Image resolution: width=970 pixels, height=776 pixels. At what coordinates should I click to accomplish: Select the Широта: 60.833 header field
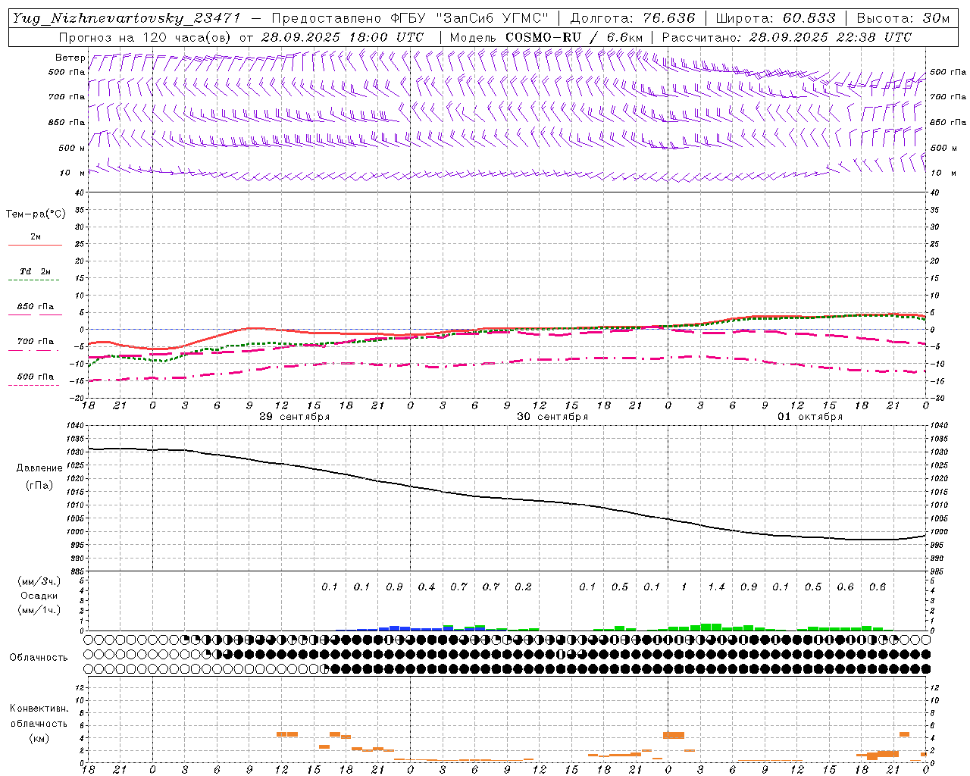click(775, 18)
